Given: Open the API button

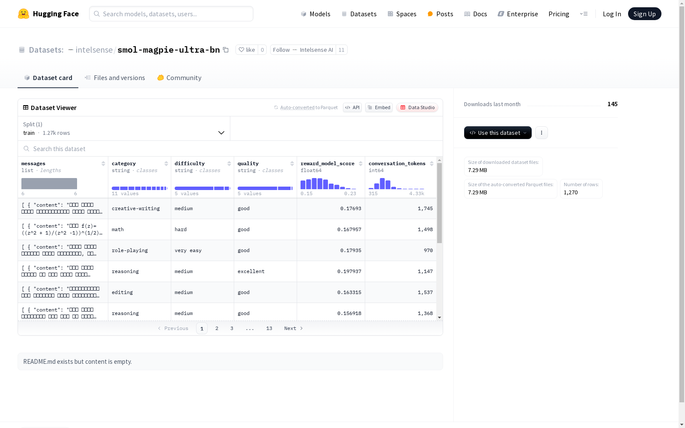Looking at the screenshot, I should click(352, 107).
